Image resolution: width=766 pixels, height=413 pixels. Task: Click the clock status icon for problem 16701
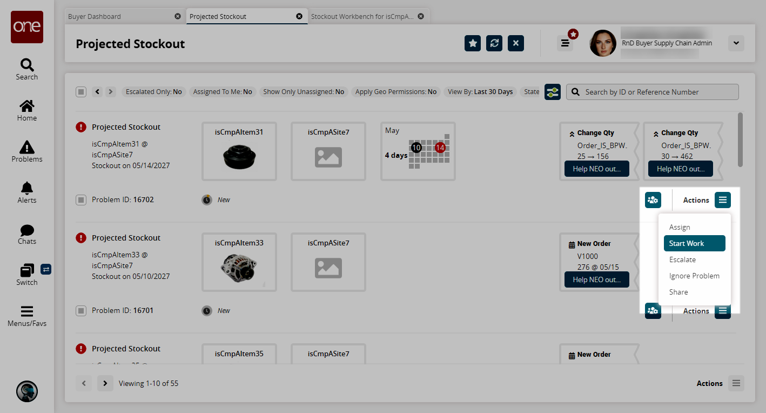(207, 311)
